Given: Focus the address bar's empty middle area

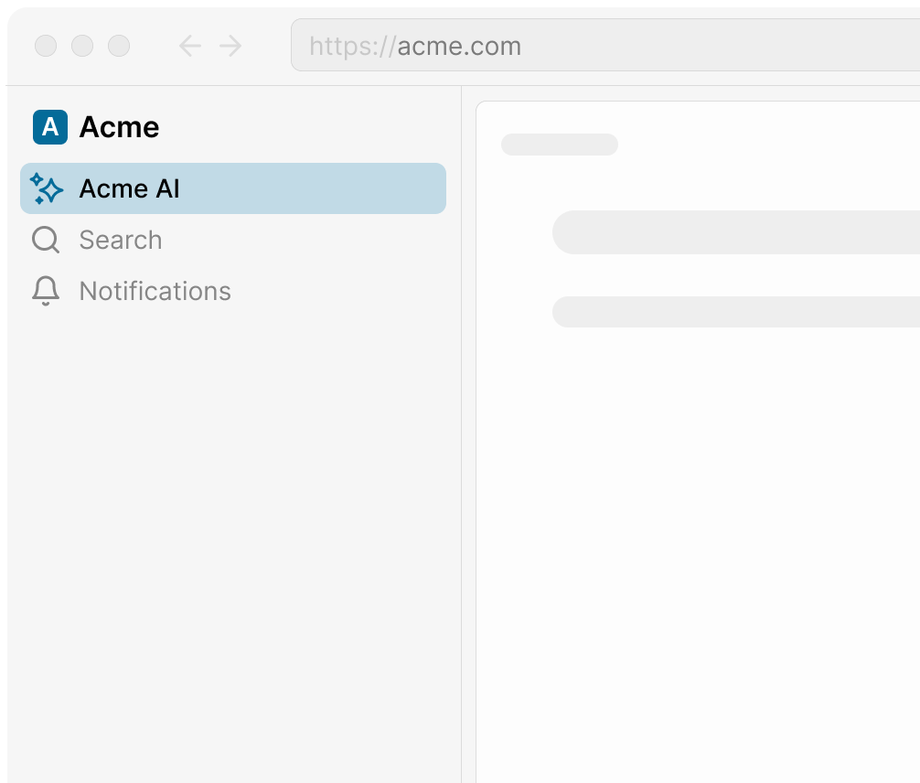Looking at the screenshot, I should (x=713, y=46).
